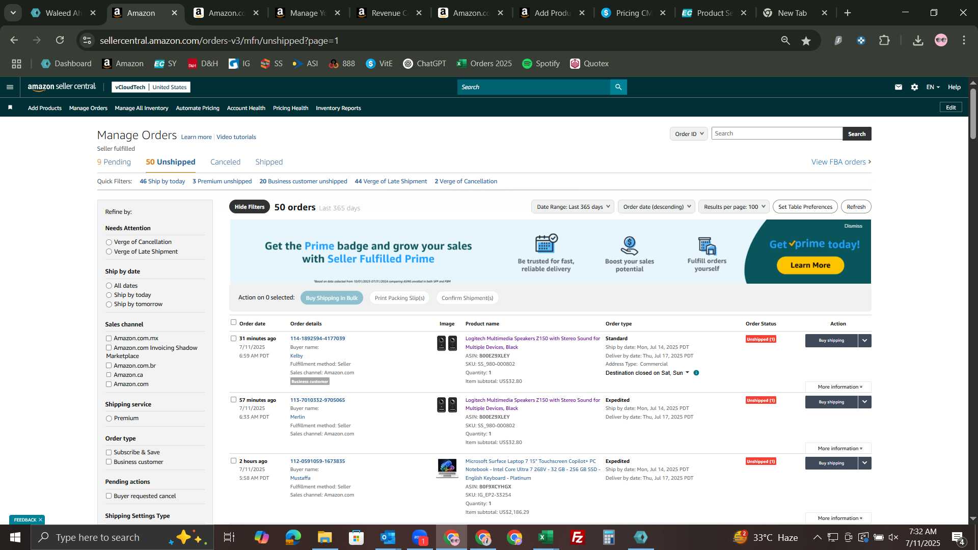Click Set Table Preferences button
Image resolution: width=978 pixels, height=550 pixels.
point(805,207)
